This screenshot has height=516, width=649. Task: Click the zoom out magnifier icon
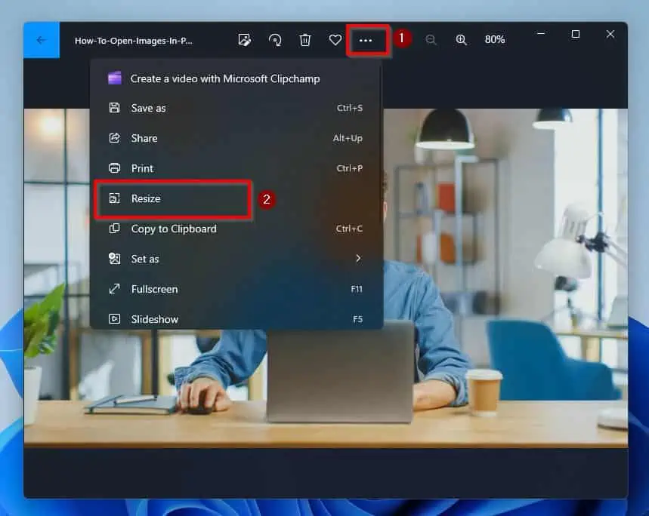pos(431,40)
